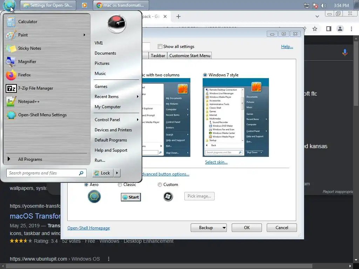Click the Open-Shell start button orb
This screenshot has width=359, height=269.
tap(9, 6)
